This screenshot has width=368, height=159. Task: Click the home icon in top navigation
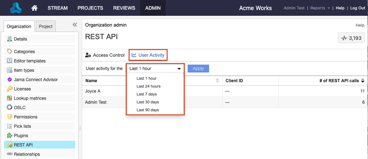click(x=34, y=8)
